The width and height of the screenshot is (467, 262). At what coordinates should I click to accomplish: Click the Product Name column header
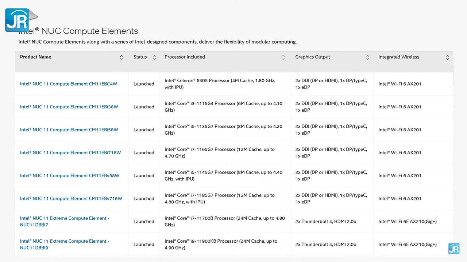click(36, 57)
